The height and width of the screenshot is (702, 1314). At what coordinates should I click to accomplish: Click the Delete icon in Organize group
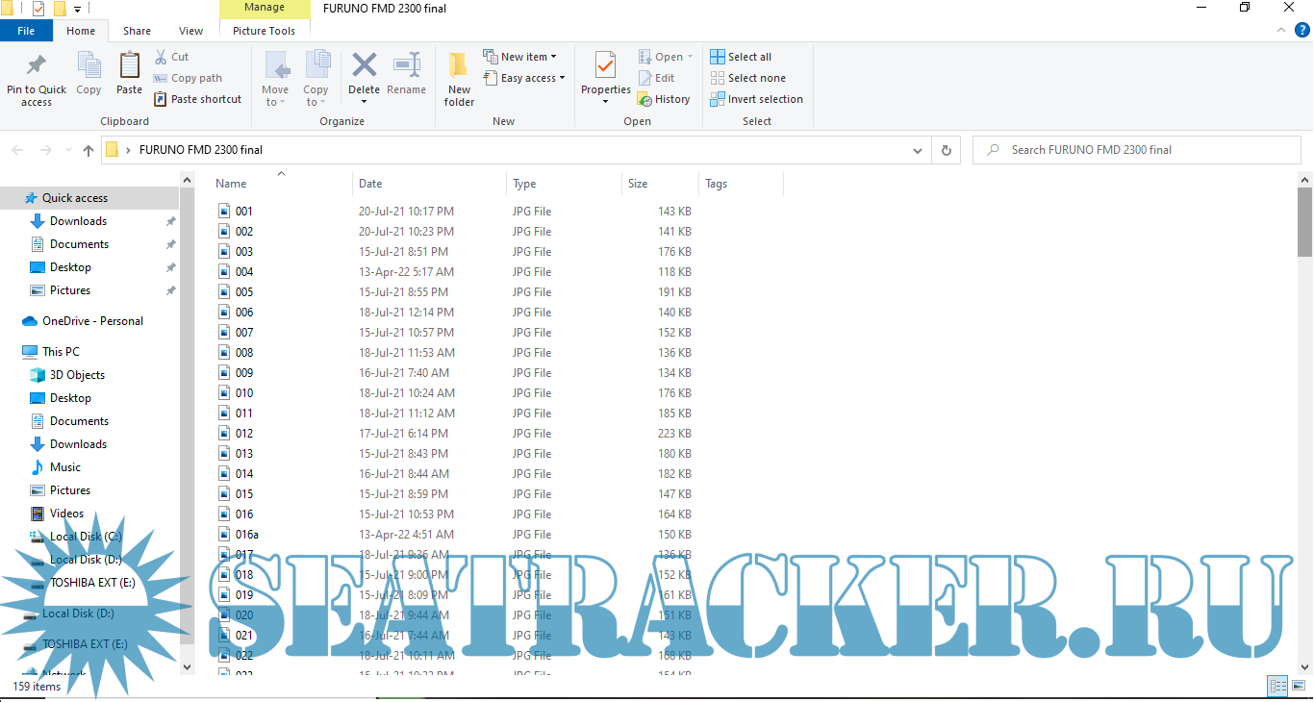tap(364, 66)
